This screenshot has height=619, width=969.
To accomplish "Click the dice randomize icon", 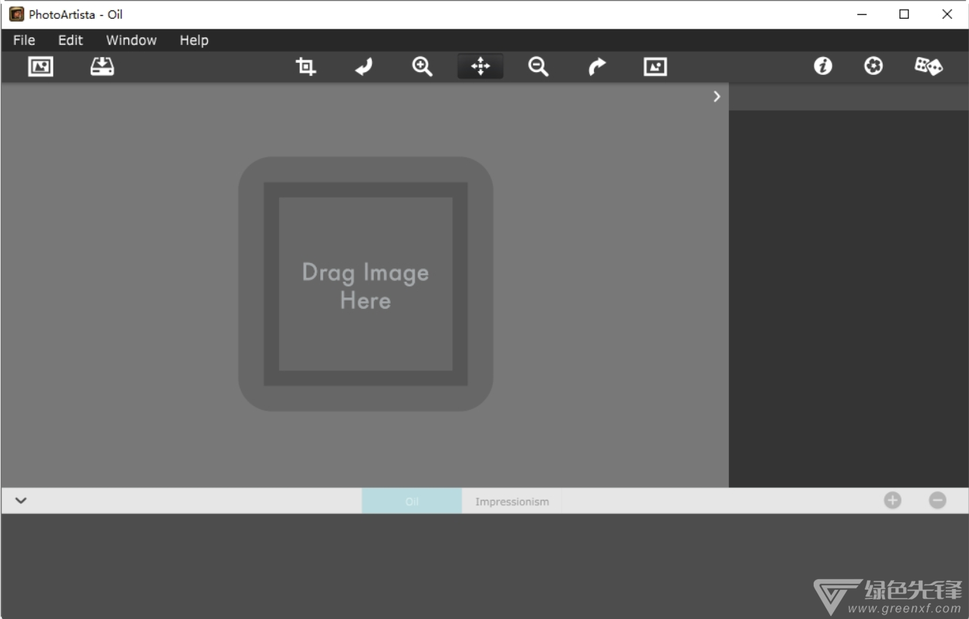I will click(x=928, y=67).
